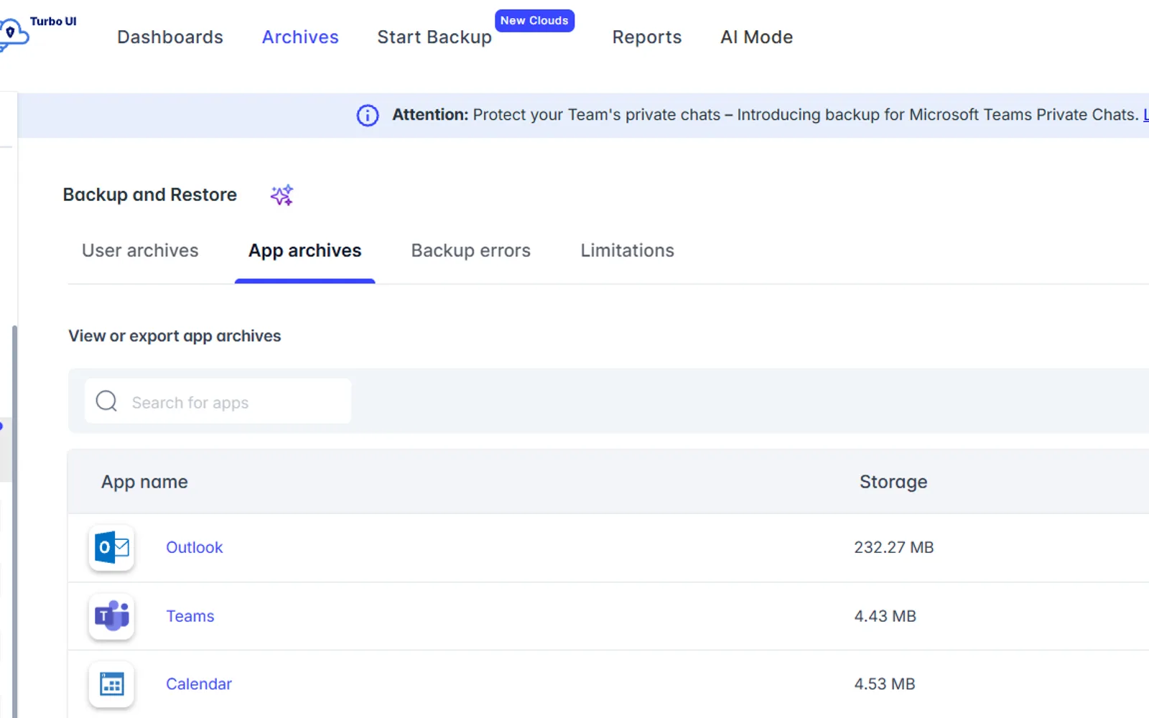Open the Outlook archive link

(x=195, y=547)
